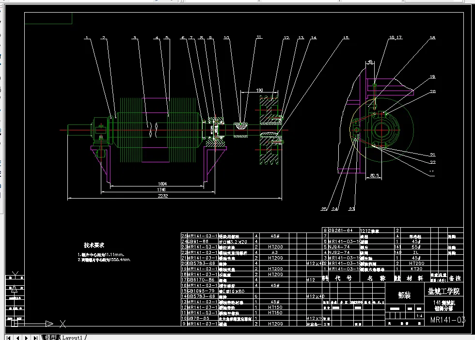475x340 pixels.
Task: Select the 代号 column header
Action: coord(343,278)
